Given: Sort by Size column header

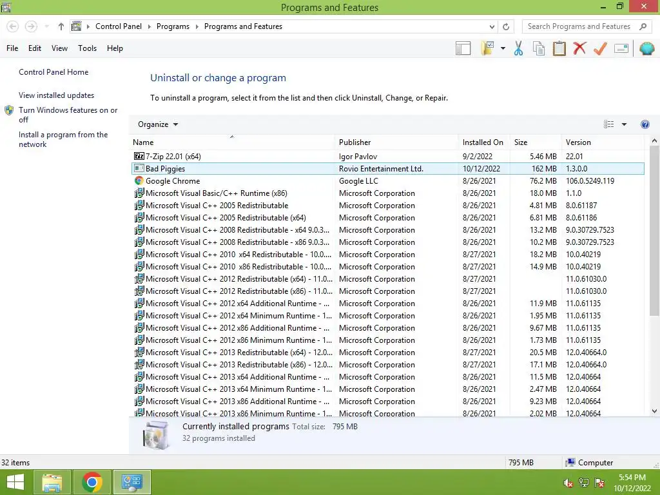Looking at the screenshot, I should [536, 142].
